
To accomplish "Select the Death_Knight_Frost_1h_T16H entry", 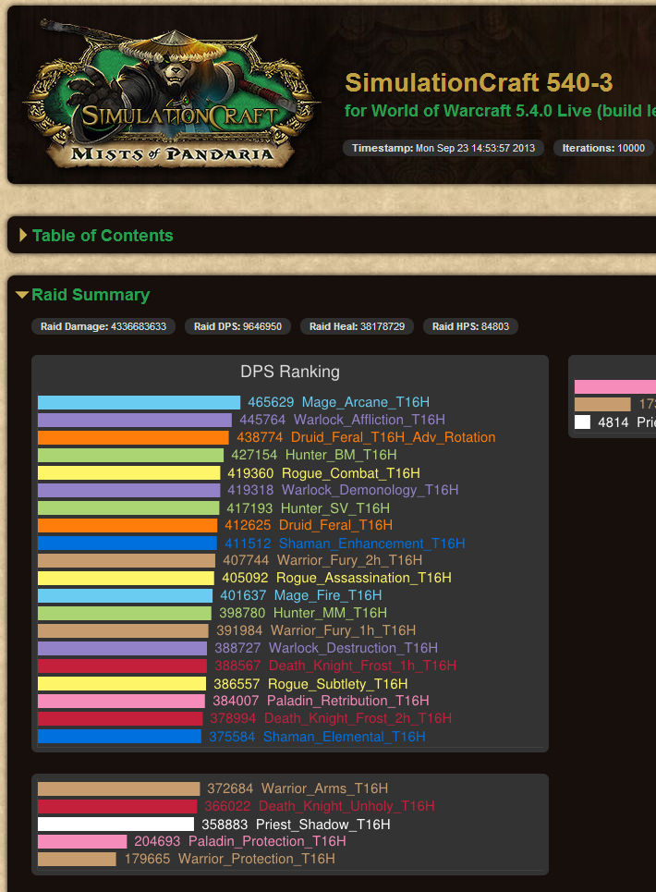I will [x=361, y=666].
